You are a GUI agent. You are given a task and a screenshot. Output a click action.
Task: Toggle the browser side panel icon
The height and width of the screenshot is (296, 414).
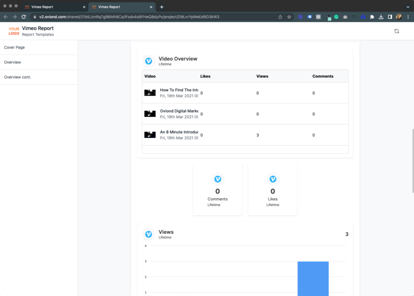[x=390, y=17]
